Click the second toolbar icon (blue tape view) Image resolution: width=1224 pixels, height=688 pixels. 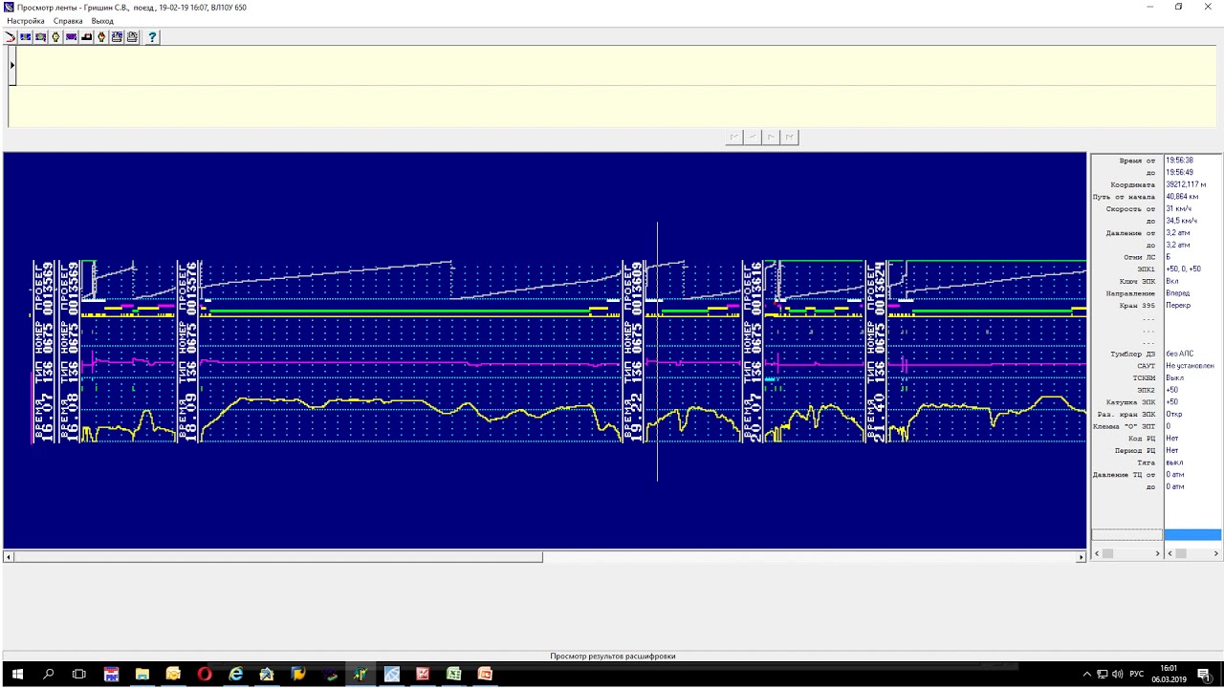coord(26,37)
